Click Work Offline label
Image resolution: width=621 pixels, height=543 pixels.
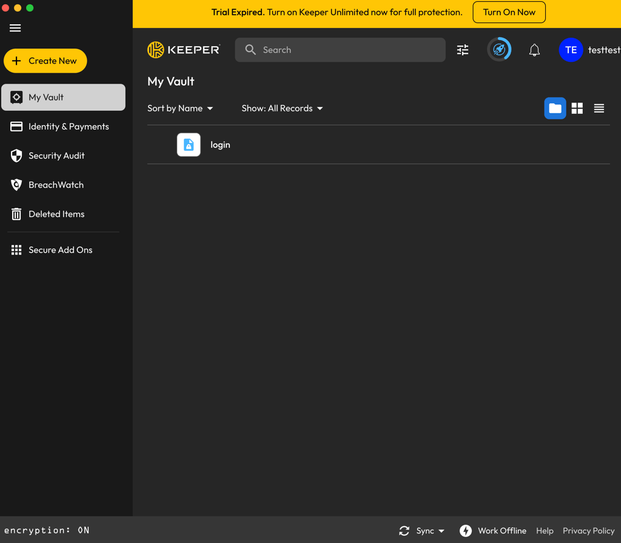point(502,531)
